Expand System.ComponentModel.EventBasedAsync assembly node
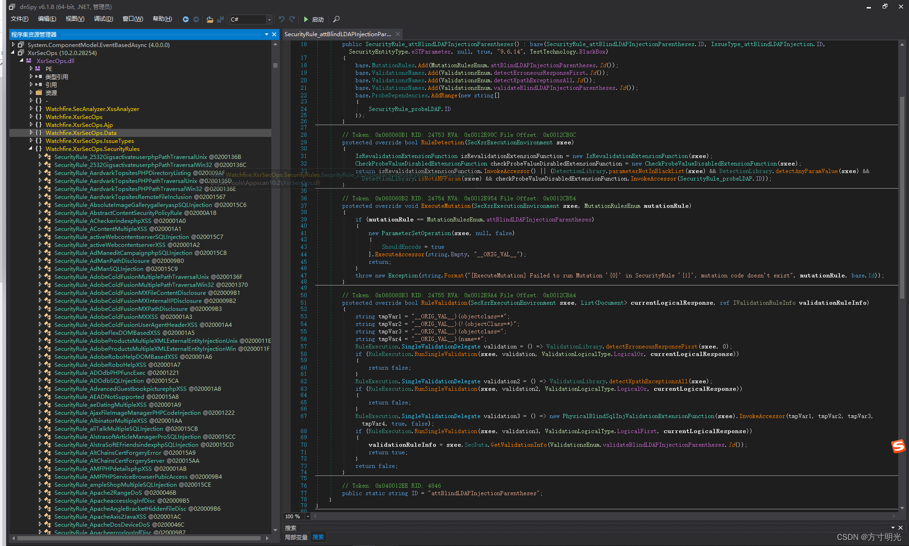 (13, 45)
